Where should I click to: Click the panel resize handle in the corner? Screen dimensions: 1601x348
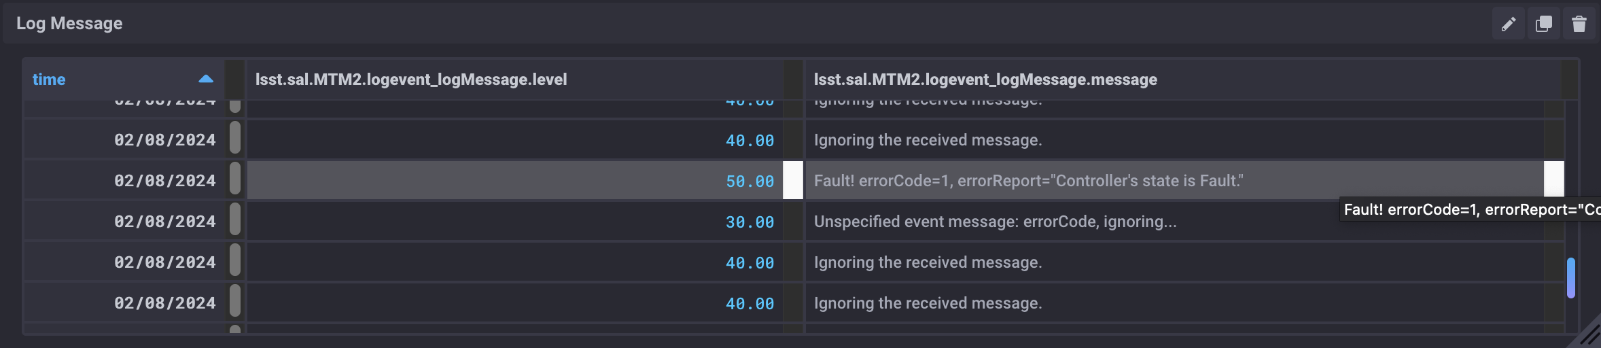tap(1589, 334)
